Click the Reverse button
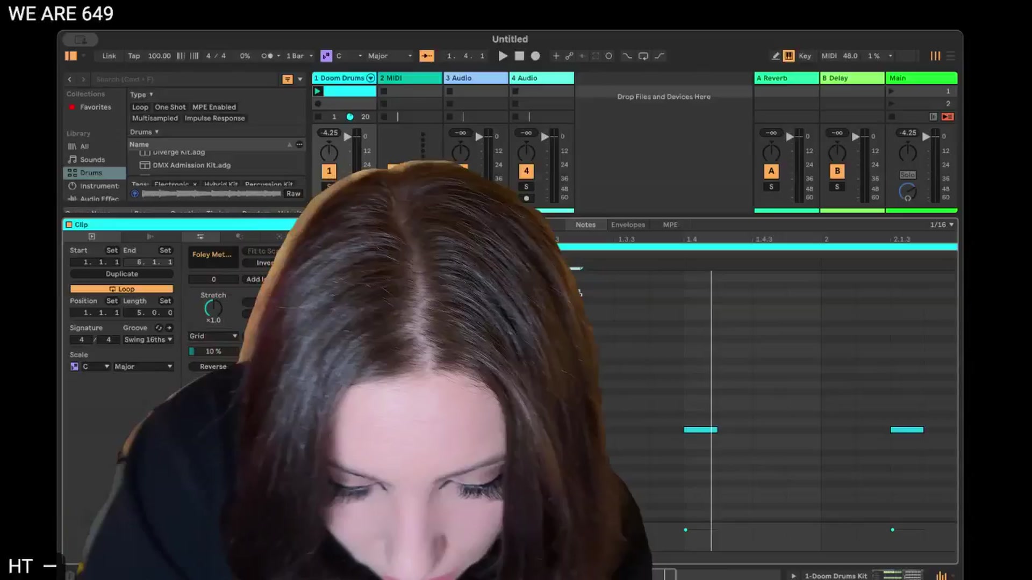The image size is (1032, 580). [x=213, y=367]
